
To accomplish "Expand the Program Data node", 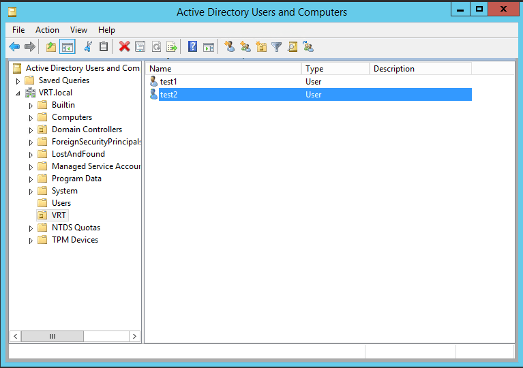I will coord(31,179).
